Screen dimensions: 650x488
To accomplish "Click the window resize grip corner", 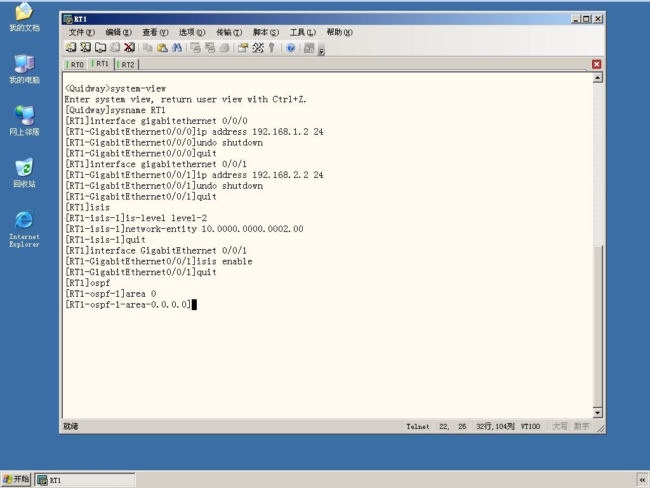I will 600,428.
